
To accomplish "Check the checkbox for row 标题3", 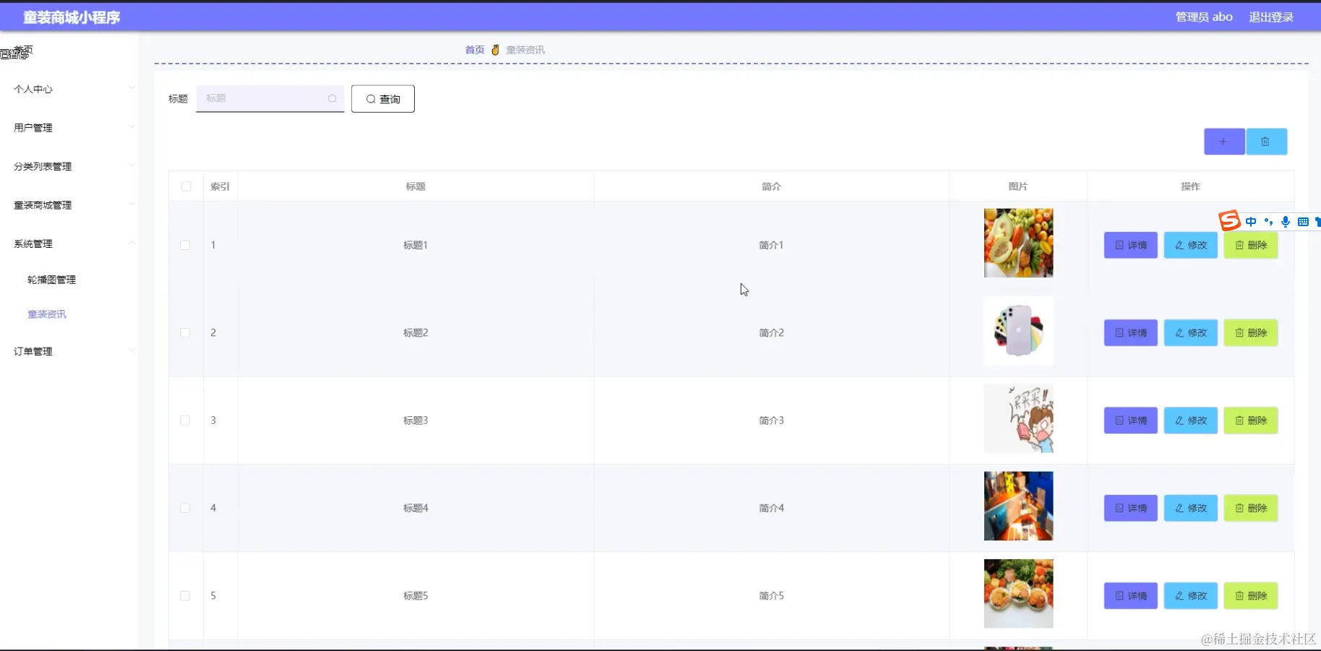I will [185, 421].
